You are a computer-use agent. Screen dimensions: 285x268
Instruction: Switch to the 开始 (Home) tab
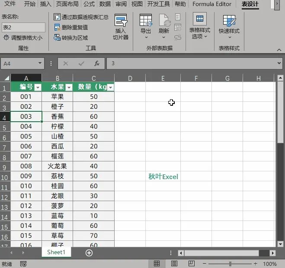tap(30, 3)
